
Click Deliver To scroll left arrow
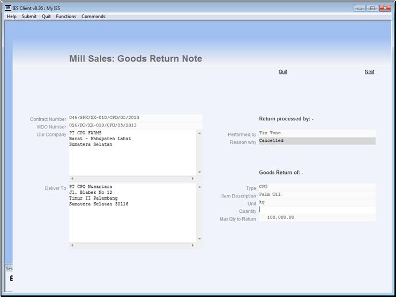(x=72, y=245)
